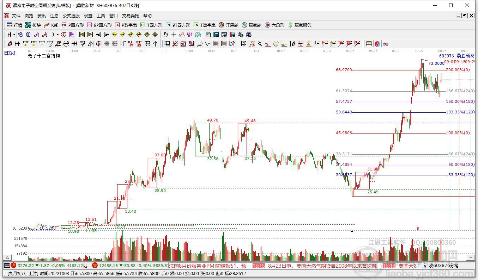478x280 pixels.
Task: Click the 73.0000 peak price label
Action: [x=436, y=63]
